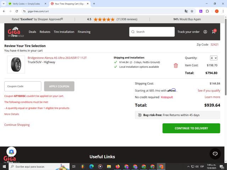Reload the page with refresh icon
Image resolution: width=227 pixels, height=170 pixels.
[17, 11]
